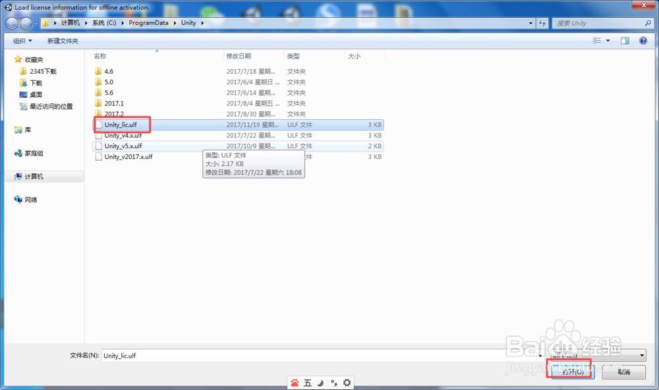The image size is (659, 390).
Task: Select the 2017.2 folder name
Action: 114,114
